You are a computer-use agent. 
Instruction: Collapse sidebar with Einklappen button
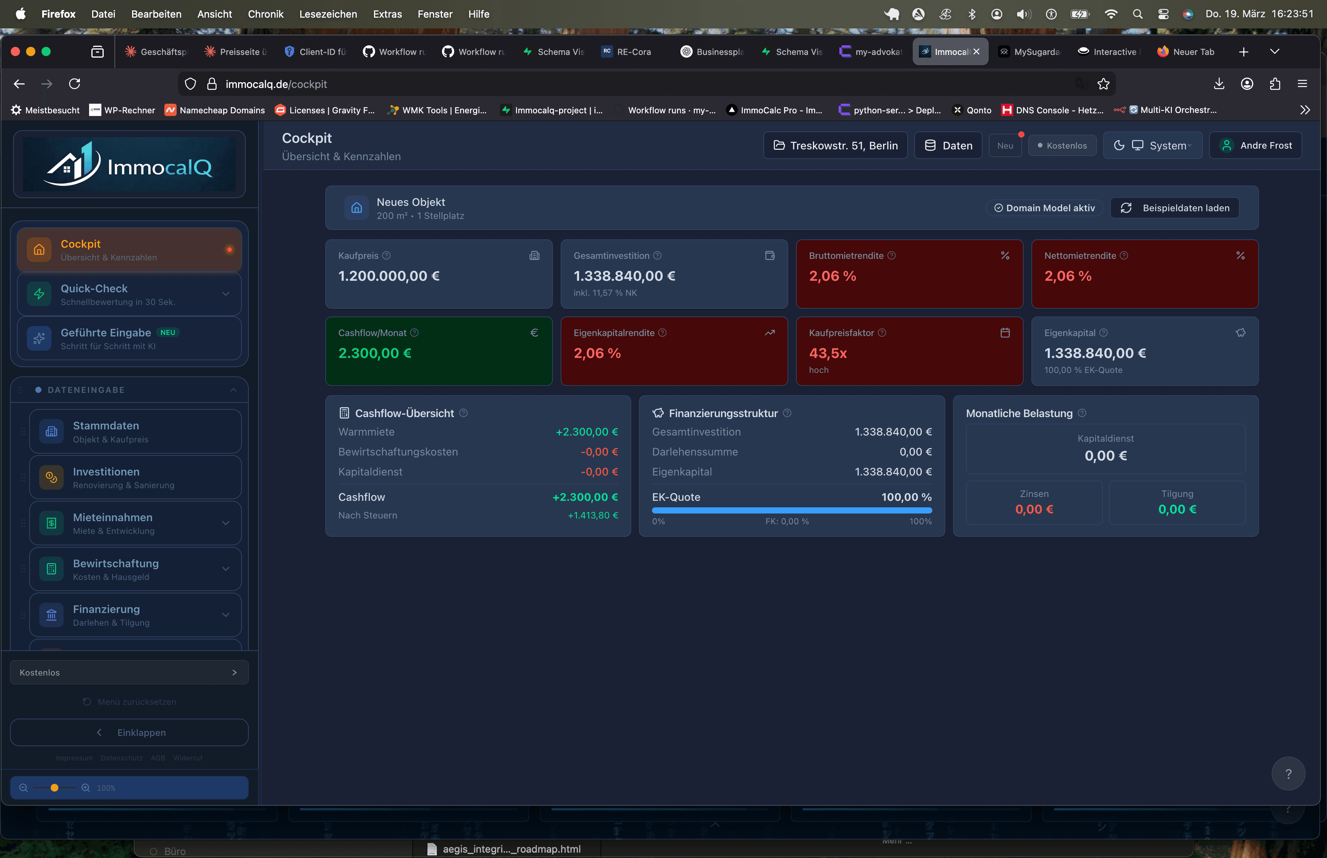click(129, 733)
